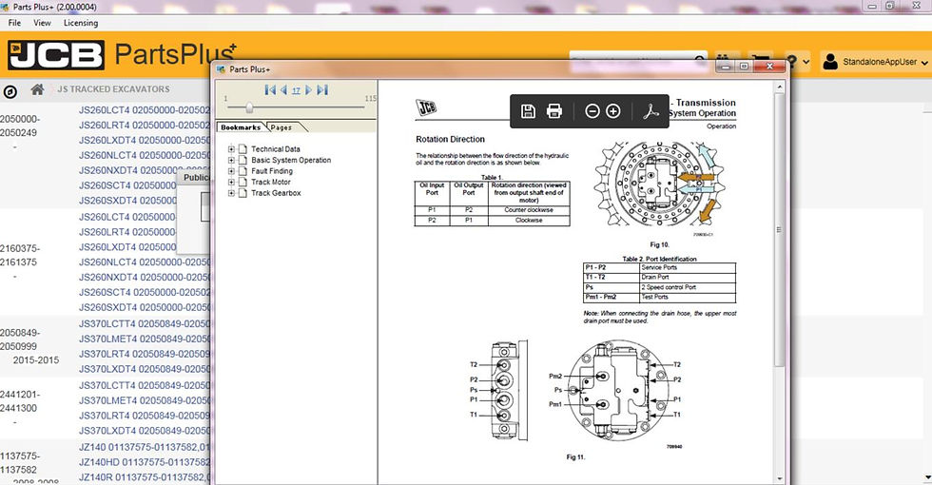Zoom in with the plus circle icon
This screenshot has height=485, width=932.
pos(613,110)
